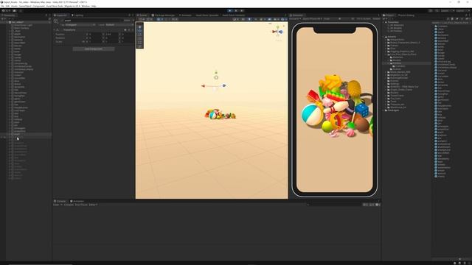Toggle the GameObject active checkbox in Inspector
This screenshot has width=472, height=265.
click(62, 21)
